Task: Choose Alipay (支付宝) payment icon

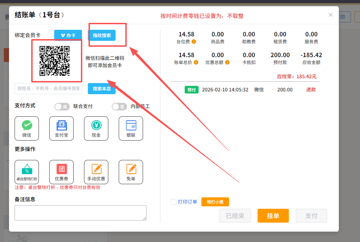Action: coord(61,128)
